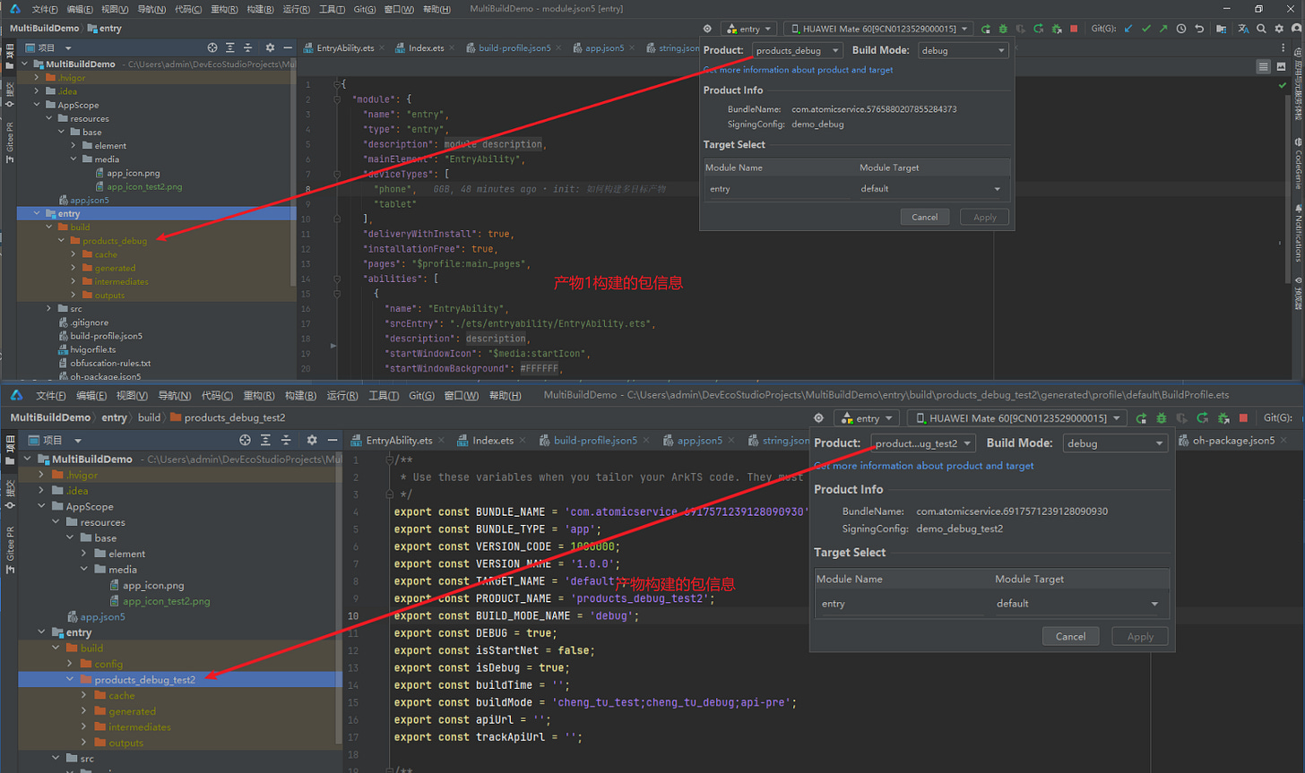Image resolution: width=1305 pixels, height=773 pixels.
Task: Click collapse-all icon in upper project panel
Action: 247,47
